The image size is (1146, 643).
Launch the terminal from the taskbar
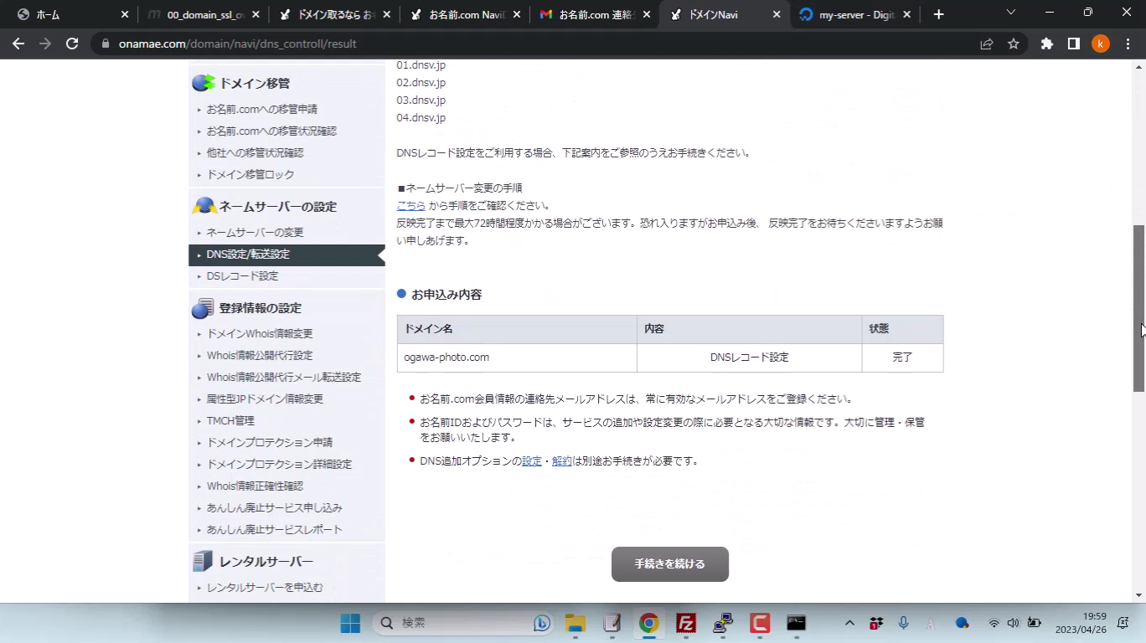click(796, 623)
